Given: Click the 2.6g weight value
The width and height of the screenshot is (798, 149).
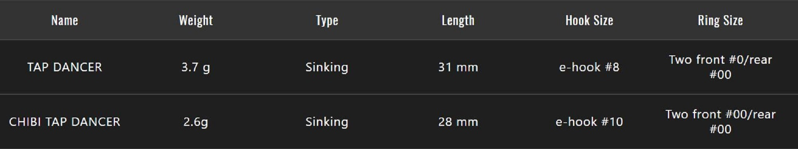Looking at the screenshot, I should tap(196, 122).
